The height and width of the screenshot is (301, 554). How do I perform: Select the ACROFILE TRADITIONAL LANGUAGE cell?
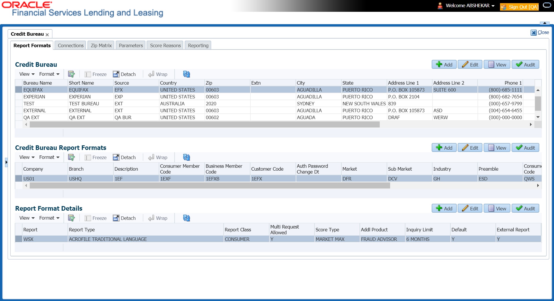146,239
